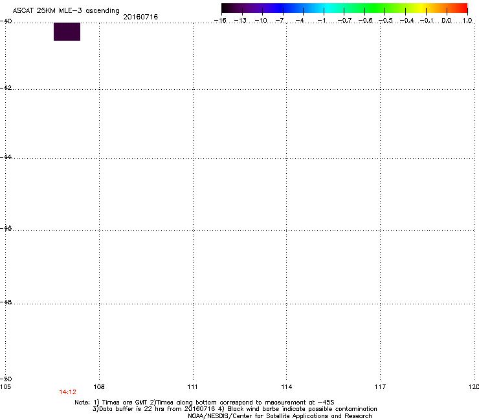The image size is (479, 420).
Task: Click the -4 color bar label
Action: (x=300, y=21)
